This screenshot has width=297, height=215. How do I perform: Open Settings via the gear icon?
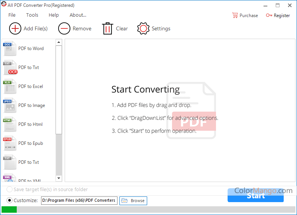[143, 28]
